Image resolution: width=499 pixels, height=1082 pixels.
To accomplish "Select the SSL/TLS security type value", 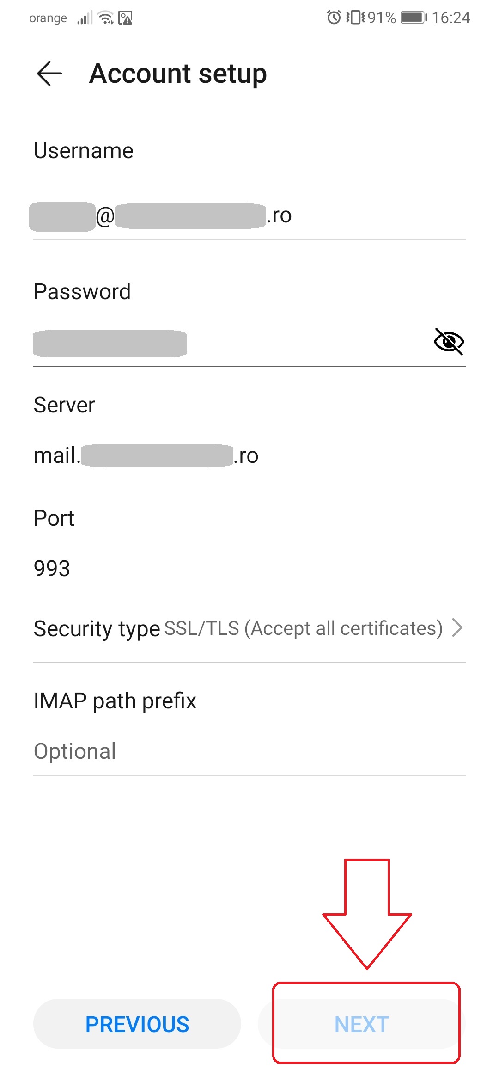I will click(x=304, y=628).
